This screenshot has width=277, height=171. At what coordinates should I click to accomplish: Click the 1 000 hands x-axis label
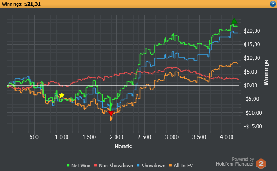pos(62,137)
